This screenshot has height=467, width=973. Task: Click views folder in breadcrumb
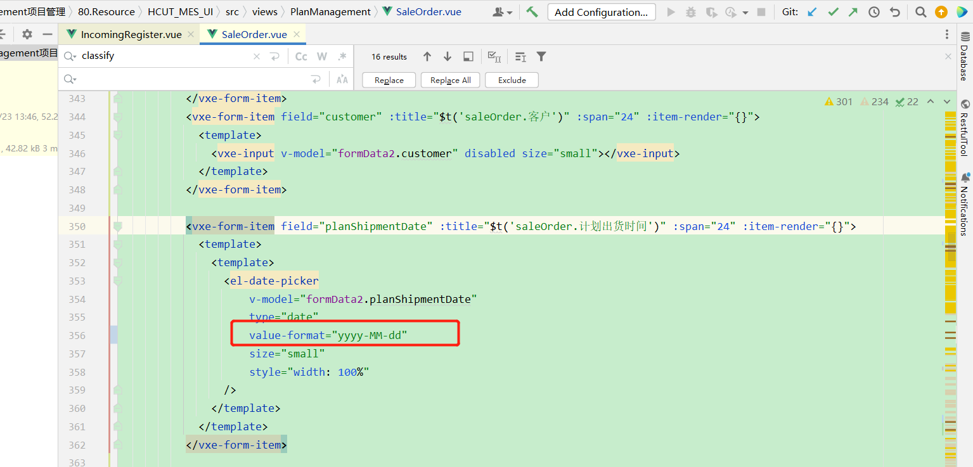265,12
